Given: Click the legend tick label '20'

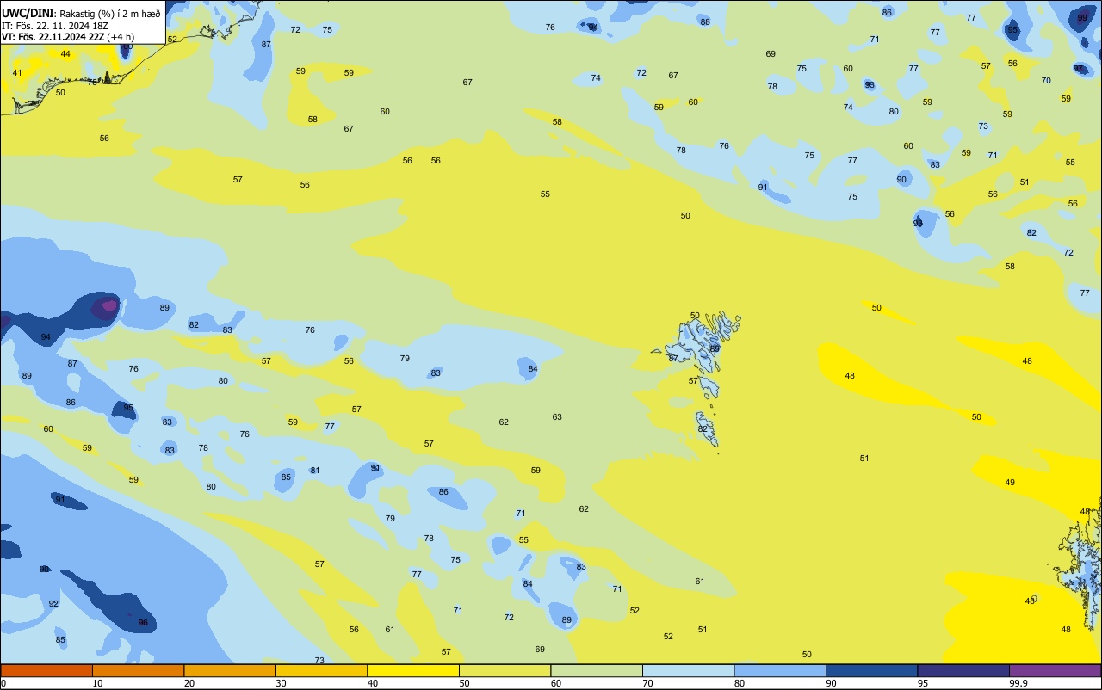Looking at the screenshot, I should (189, 683).
